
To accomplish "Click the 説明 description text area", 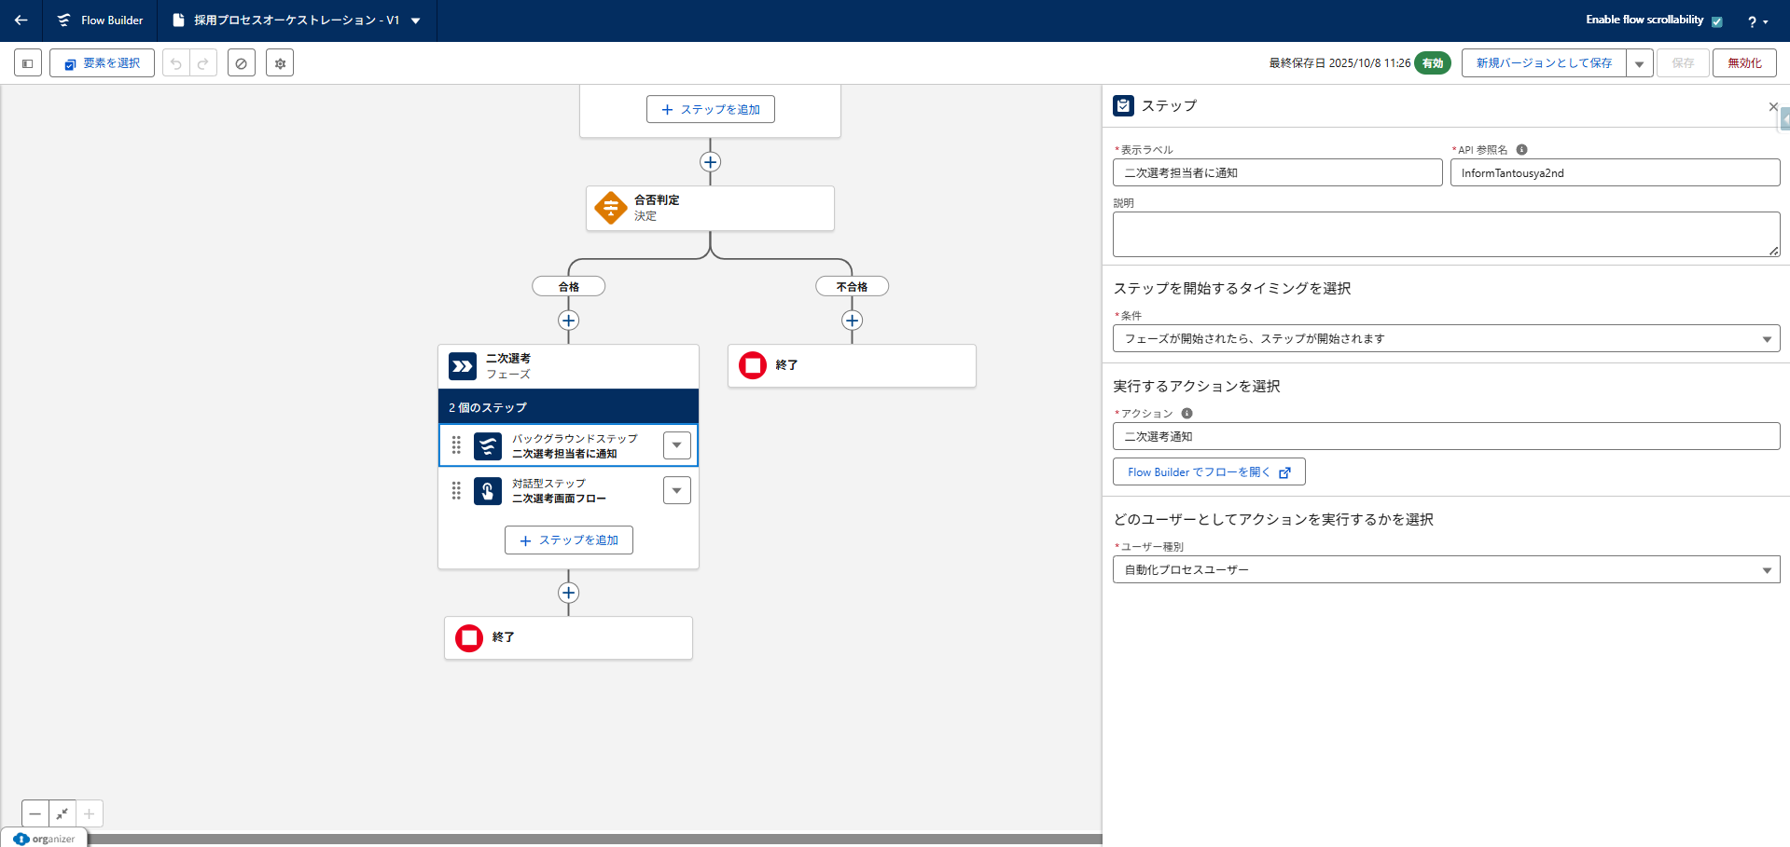I will [1444, 234].
